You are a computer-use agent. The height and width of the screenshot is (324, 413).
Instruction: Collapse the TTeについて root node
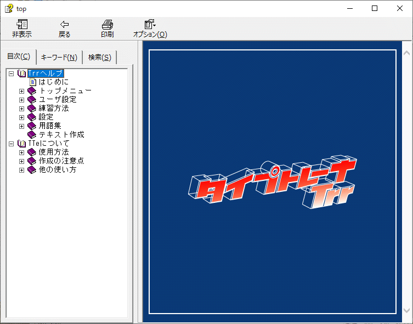point(12,144)
